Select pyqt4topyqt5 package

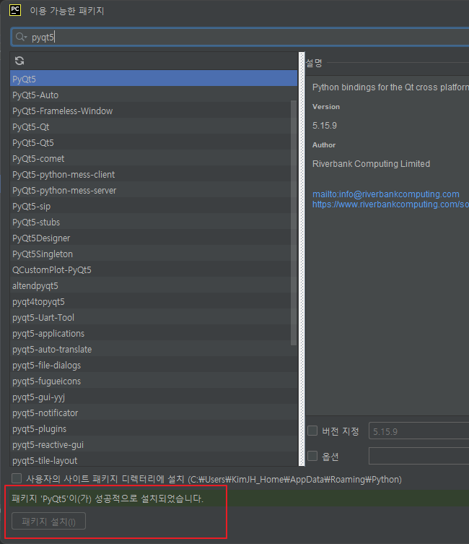tap(154, 302)
